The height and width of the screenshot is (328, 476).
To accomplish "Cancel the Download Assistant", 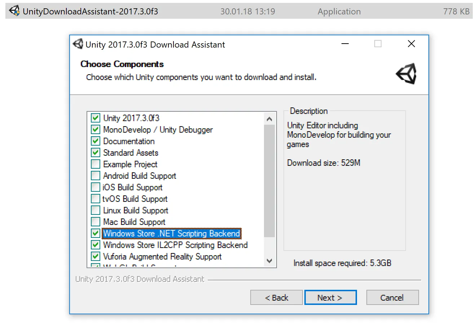I will click(x=392, y=298).
